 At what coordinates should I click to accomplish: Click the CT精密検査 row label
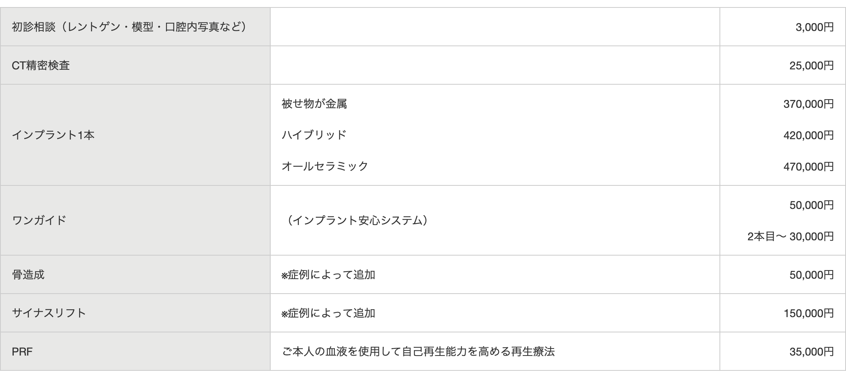pos(41,65)
